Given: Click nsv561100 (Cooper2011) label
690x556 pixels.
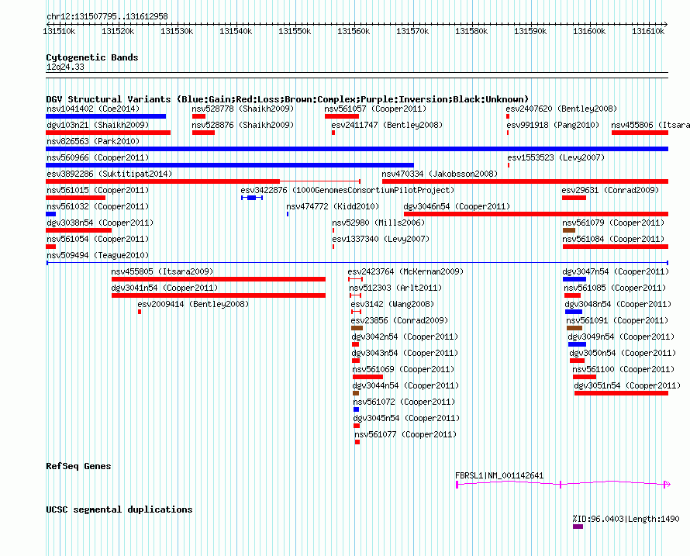Looking at the screenshot, I should (623, 369).
